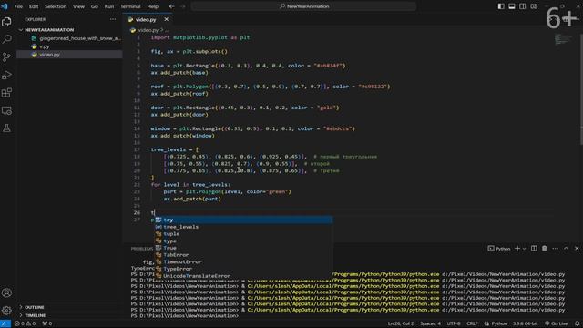
Task: Open the Search view in activity bar
Action: [6, 39]
